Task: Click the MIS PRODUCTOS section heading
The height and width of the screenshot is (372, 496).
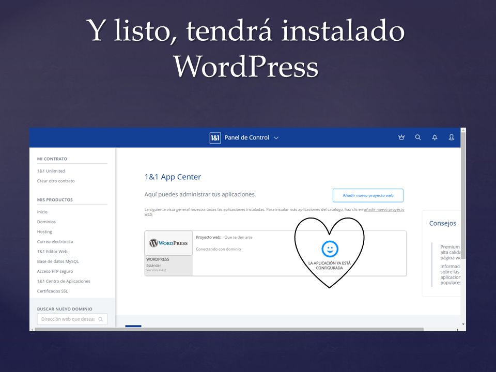Action: coord(55,199)
